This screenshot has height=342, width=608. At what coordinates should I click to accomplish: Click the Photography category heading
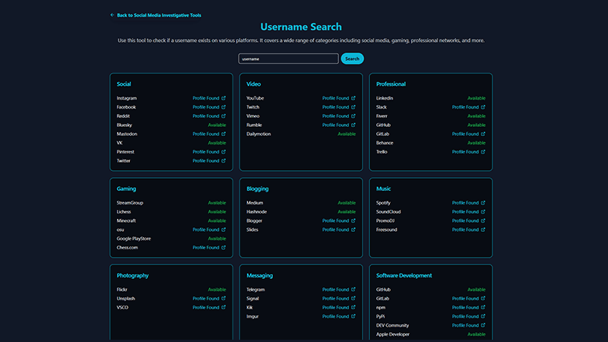click(x=132, y=276)
